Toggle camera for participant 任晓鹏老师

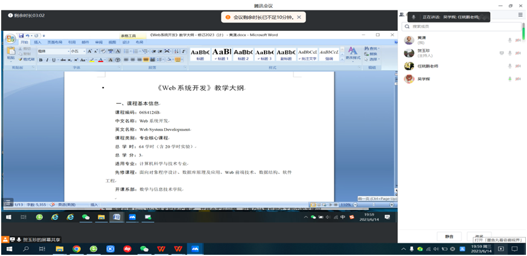[x=518, y=66]
